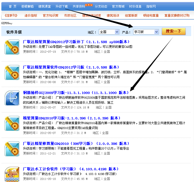Image resolution: width=194 pixels, height=182 pixels.
Task: Open the 钢结构算量 link
Action: [151, 16]
